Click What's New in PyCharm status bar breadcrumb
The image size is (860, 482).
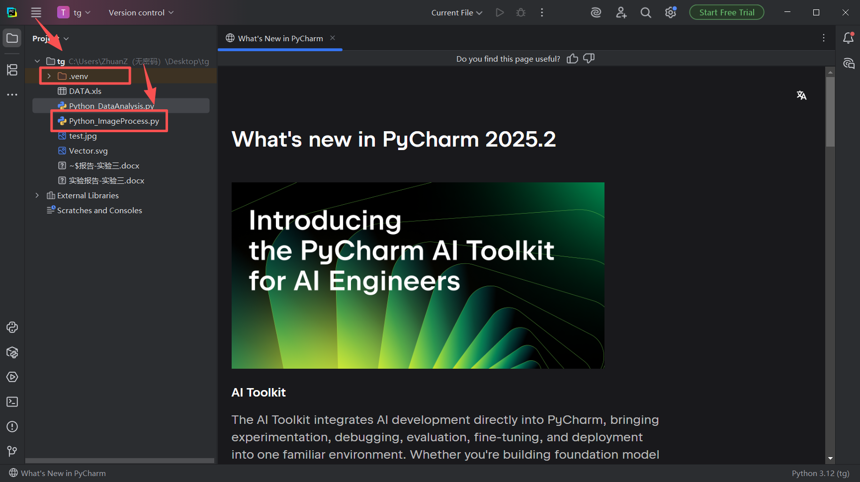tap(63, 473)
